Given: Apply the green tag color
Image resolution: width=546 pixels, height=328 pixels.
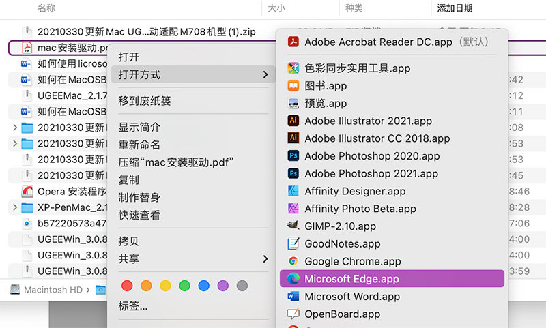Looking at the screenshot, I should [184, 286].
